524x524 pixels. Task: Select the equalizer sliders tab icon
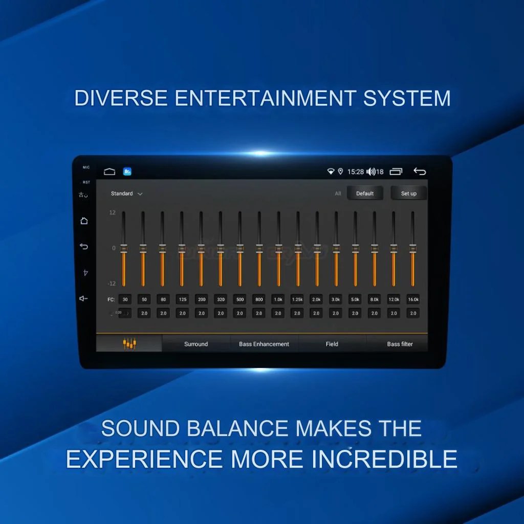(129, 343)
